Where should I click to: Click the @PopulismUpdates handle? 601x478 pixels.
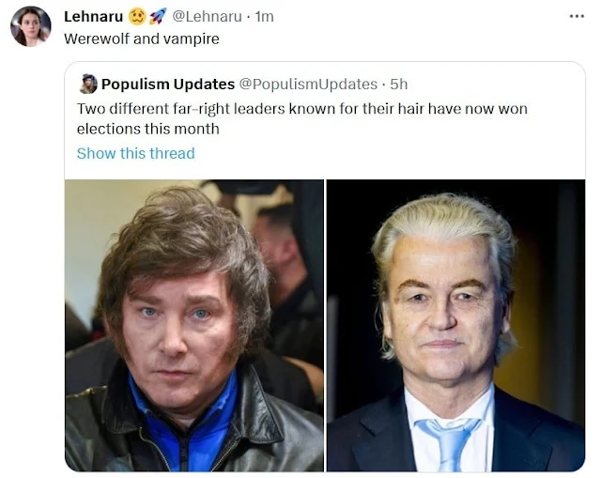[x=308, y=85]
